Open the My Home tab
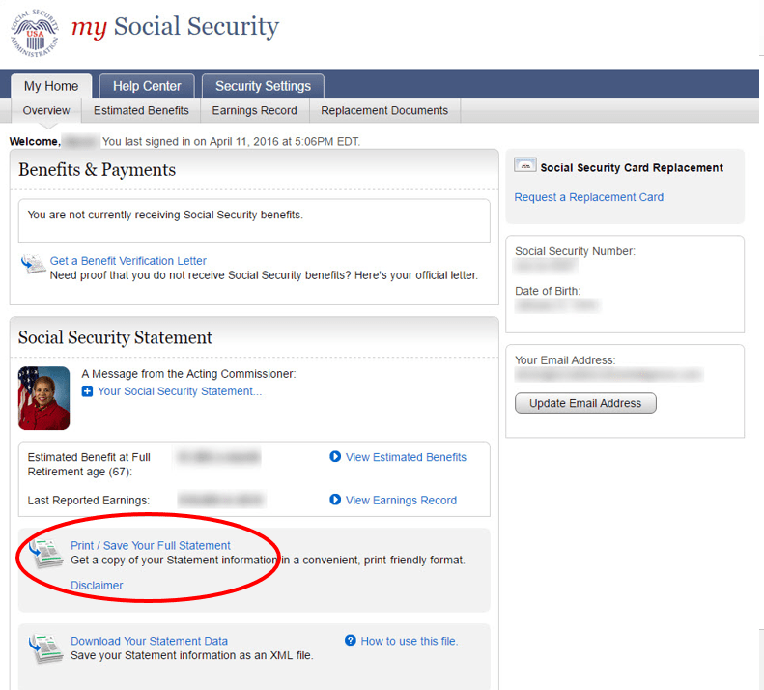 click(x=51, y=86)
